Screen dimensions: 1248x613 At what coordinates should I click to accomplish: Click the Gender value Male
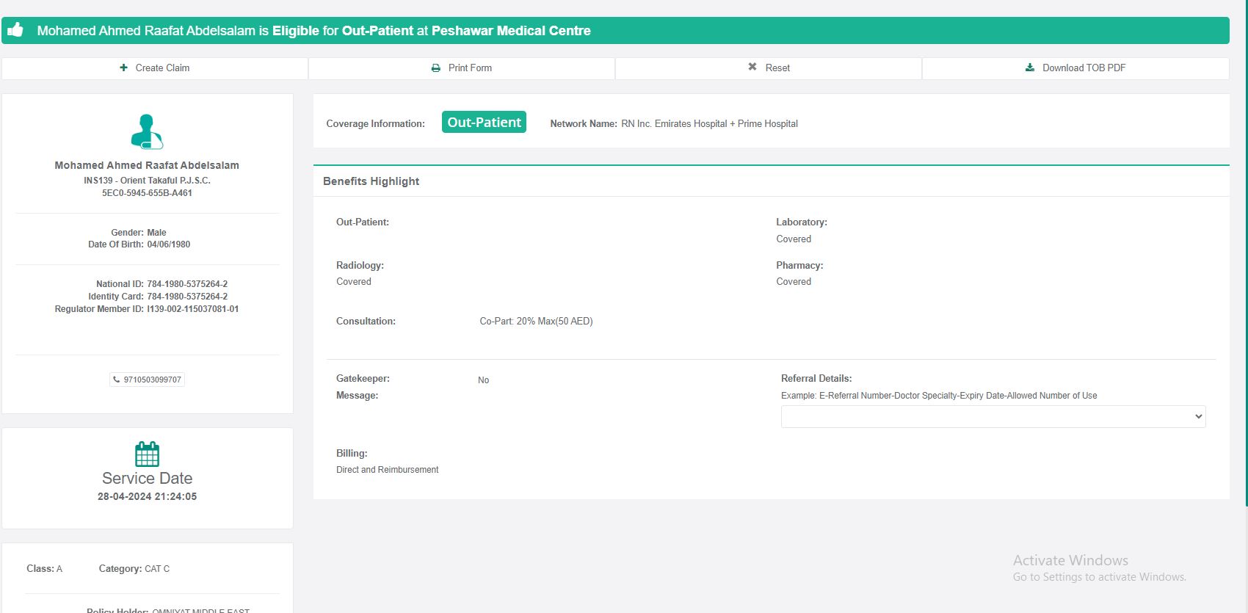coord(156,233)
